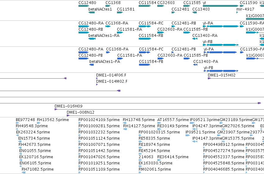Select the mir-4917 feature

(x=237, y=12)
